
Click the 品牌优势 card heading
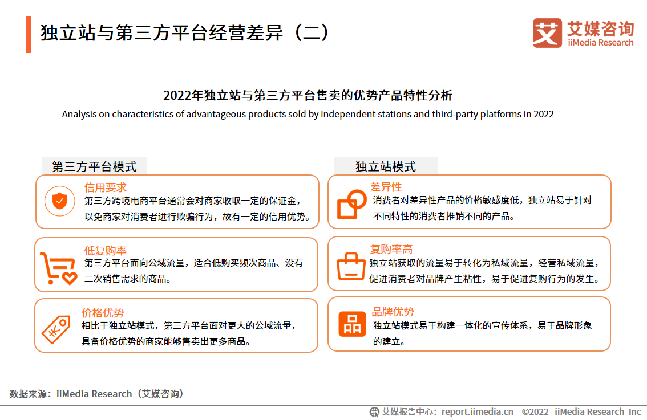pyautogui.click(x=393, y=312)
